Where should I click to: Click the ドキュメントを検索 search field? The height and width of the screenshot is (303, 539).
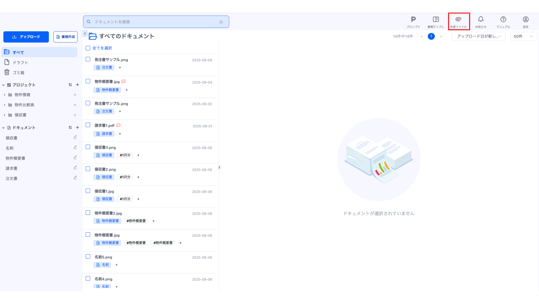154,22
